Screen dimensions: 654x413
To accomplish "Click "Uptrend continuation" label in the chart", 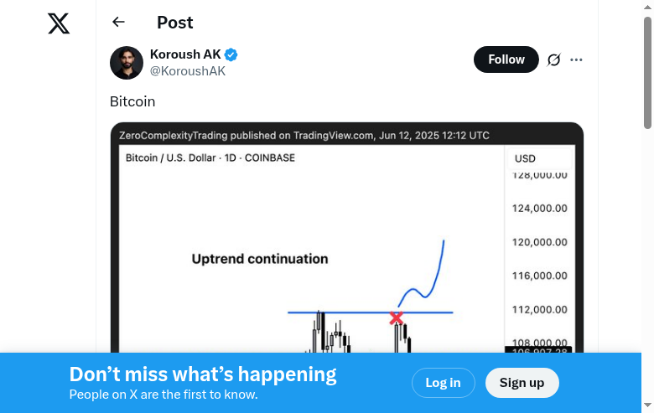I will pyautogui.click(x=260, y=259).
